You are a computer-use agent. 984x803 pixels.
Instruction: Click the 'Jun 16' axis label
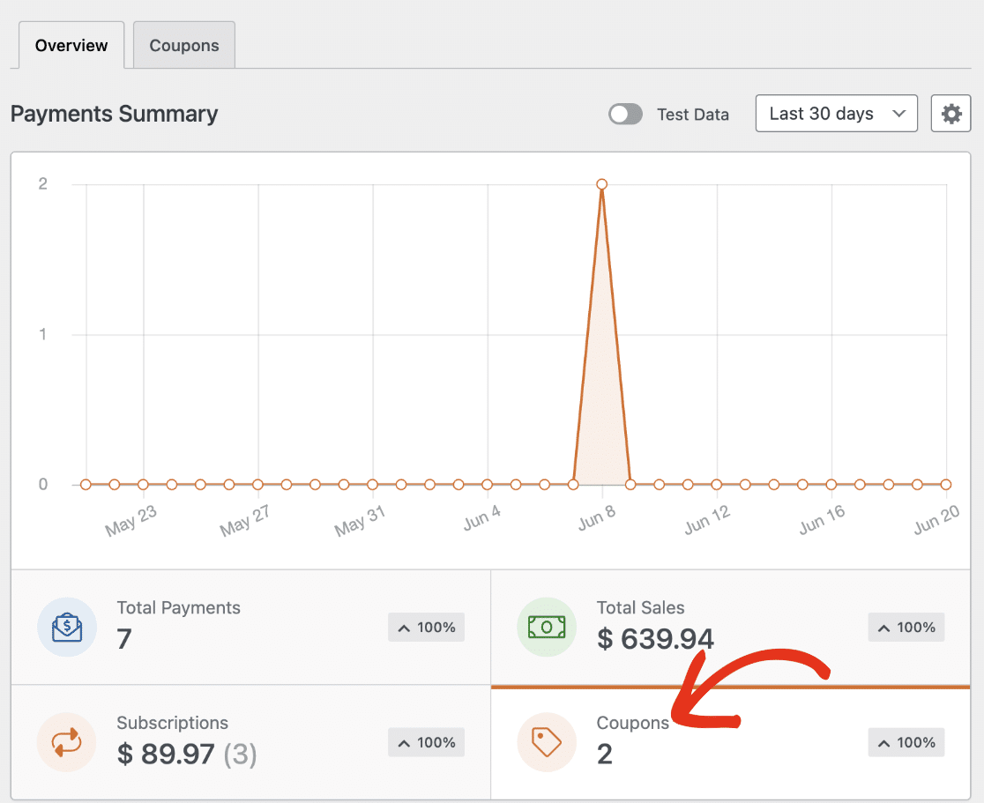pyautogui.click(x=823, y=520)
